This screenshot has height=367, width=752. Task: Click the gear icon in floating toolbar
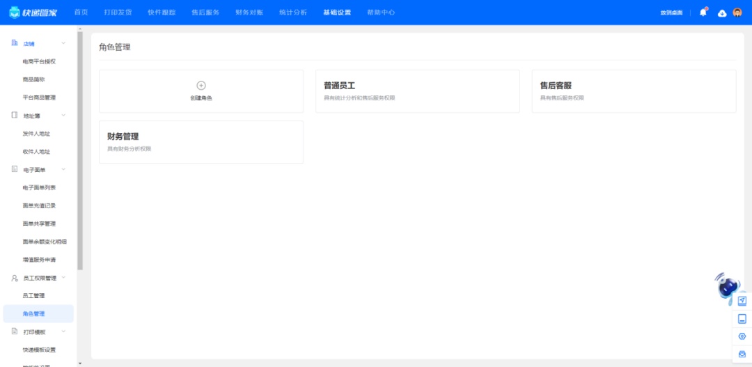pos(742,336)
